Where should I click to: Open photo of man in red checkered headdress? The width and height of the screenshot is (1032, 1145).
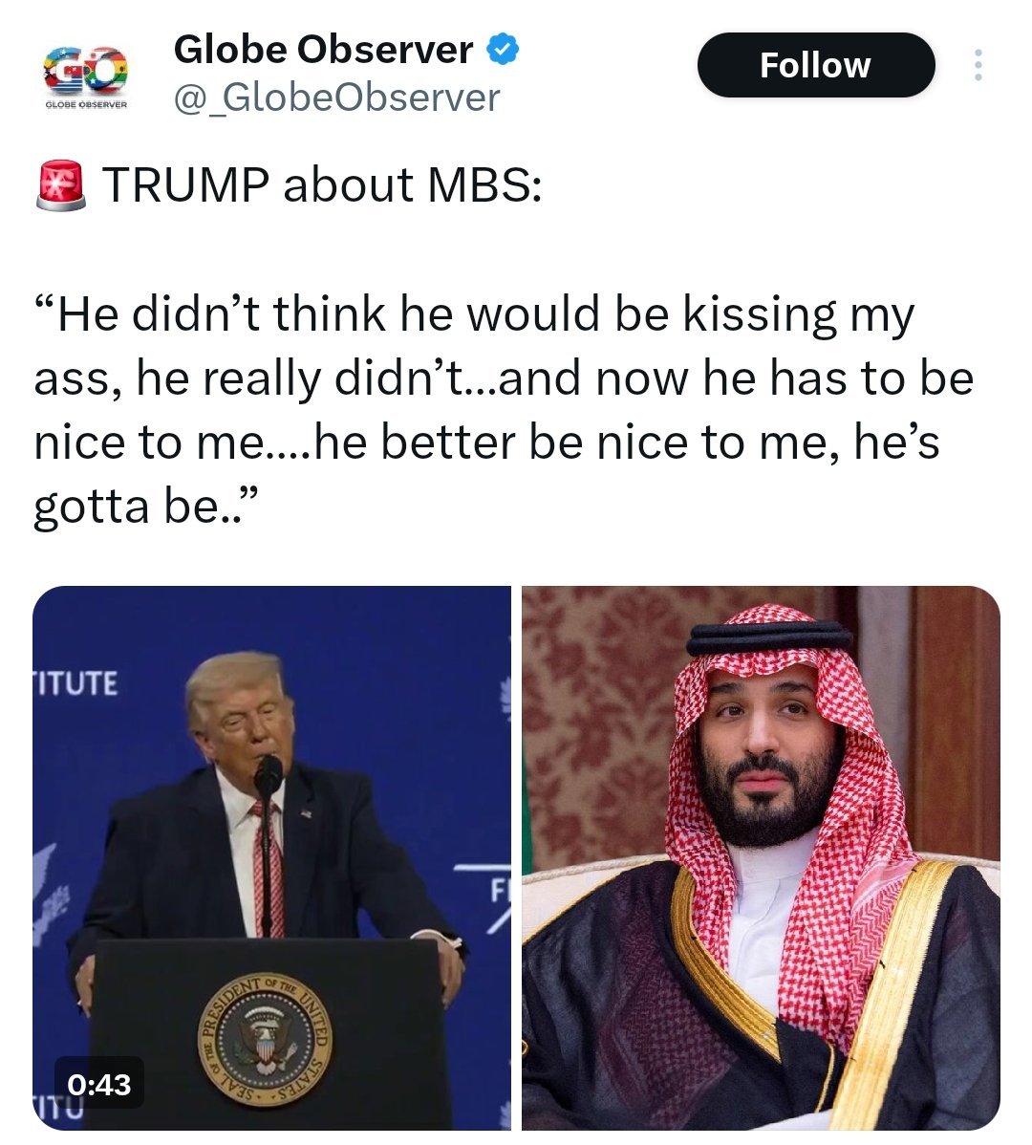click(x=761, y=857)
